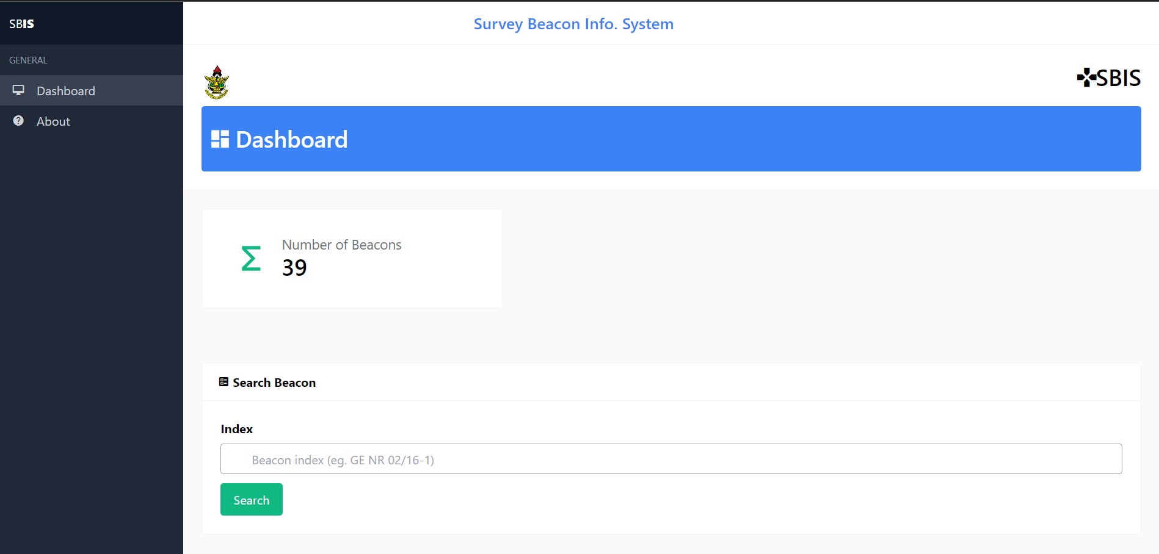Click the About question mark icon
Screen dimensions: 1159x554
pos(18,121)
